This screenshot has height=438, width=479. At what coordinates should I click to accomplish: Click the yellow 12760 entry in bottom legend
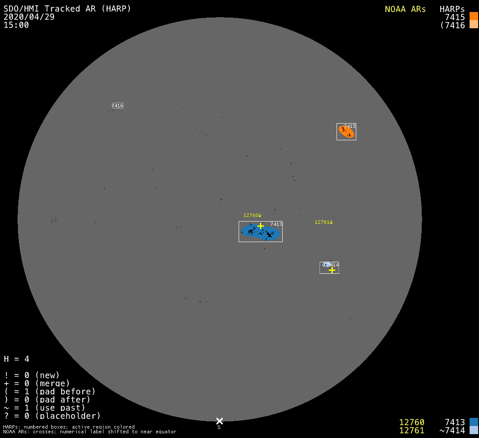411,422
